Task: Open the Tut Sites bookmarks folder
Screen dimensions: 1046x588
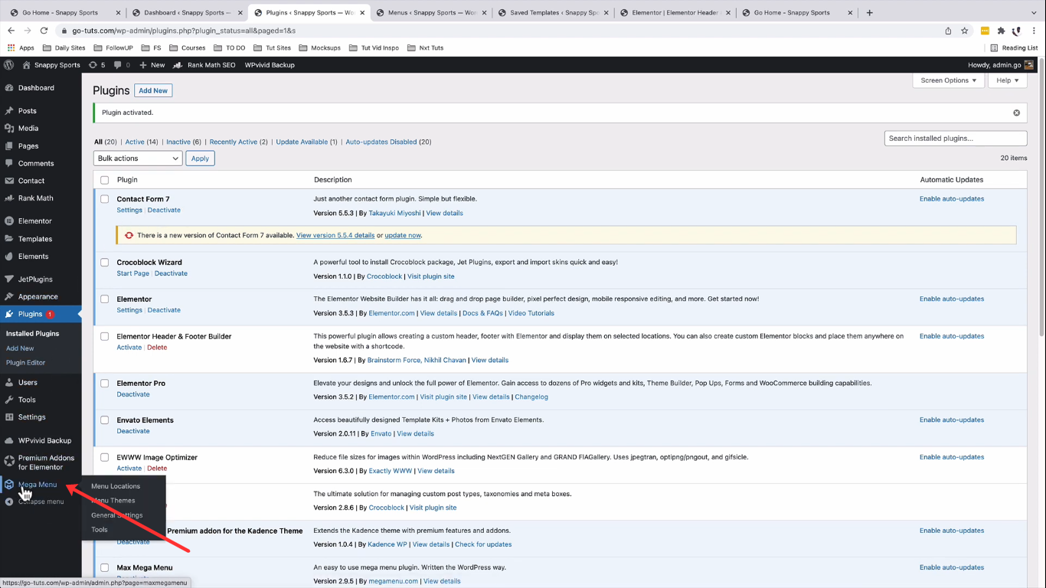Action: coord(272,47)
